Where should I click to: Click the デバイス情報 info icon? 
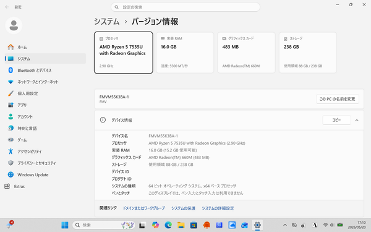[x=103, y=120]
